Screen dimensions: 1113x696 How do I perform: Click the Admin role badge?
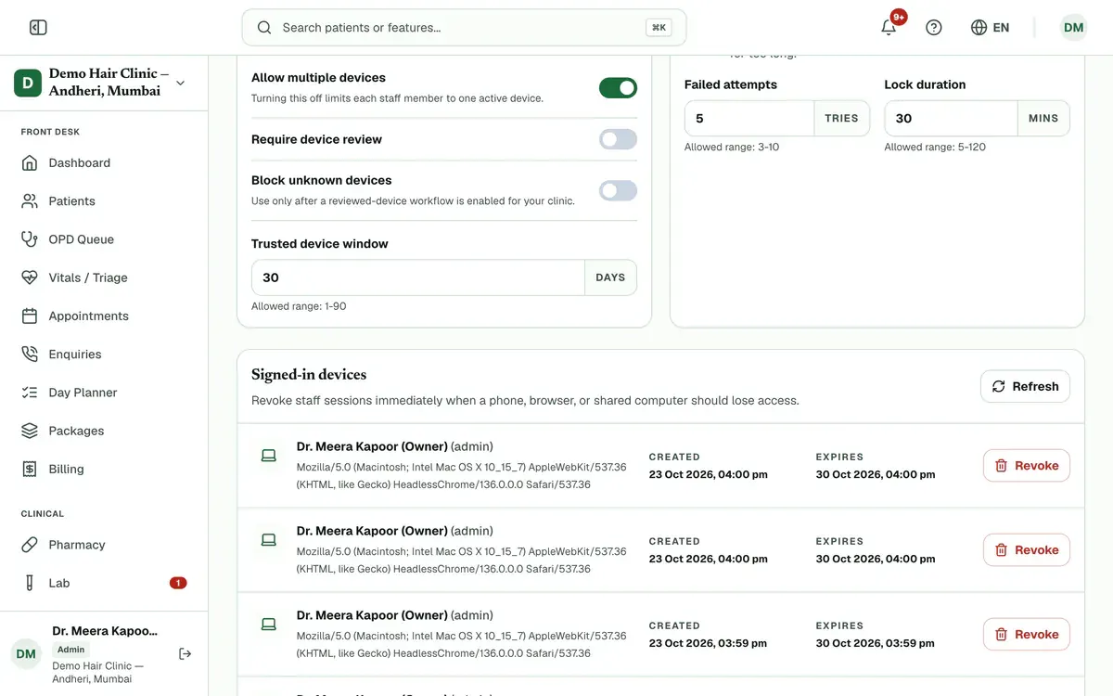(70, 650)
